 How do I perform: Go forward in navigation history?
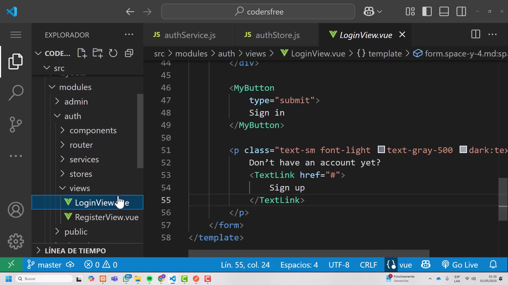[147, 12]
